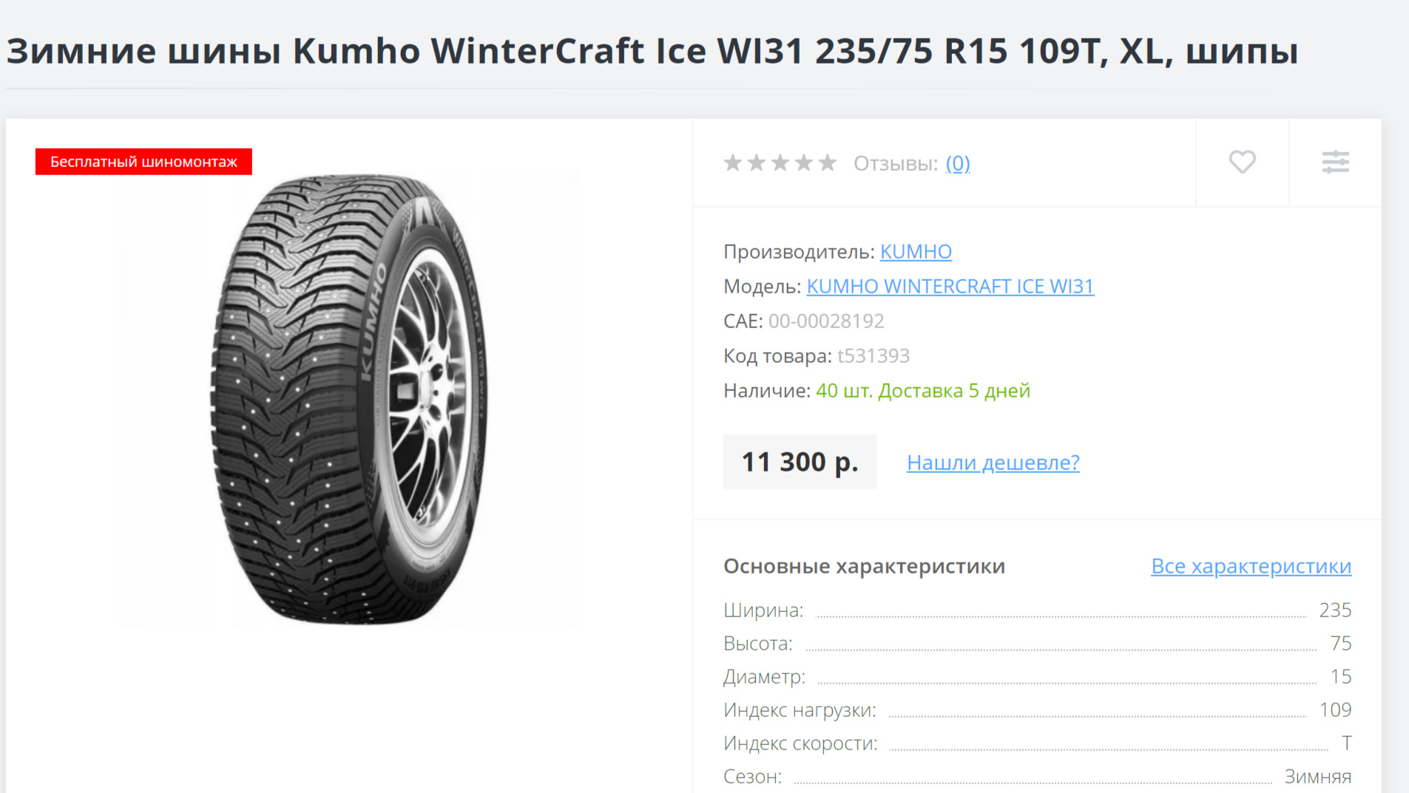Click the "Основные характеристики" heading
The image size is (1409, 793).
point(864,566)
